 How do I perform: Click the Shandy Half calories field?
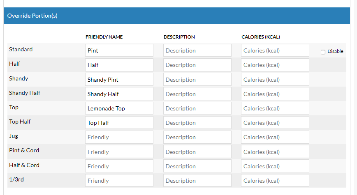point(275,94)
